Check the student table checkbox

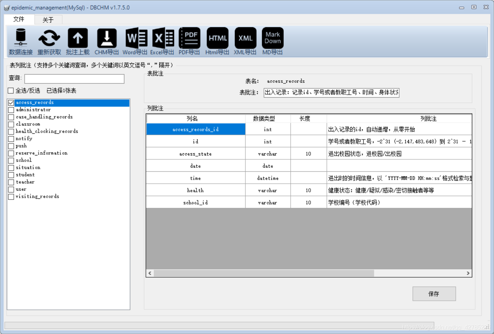point(10,175)
